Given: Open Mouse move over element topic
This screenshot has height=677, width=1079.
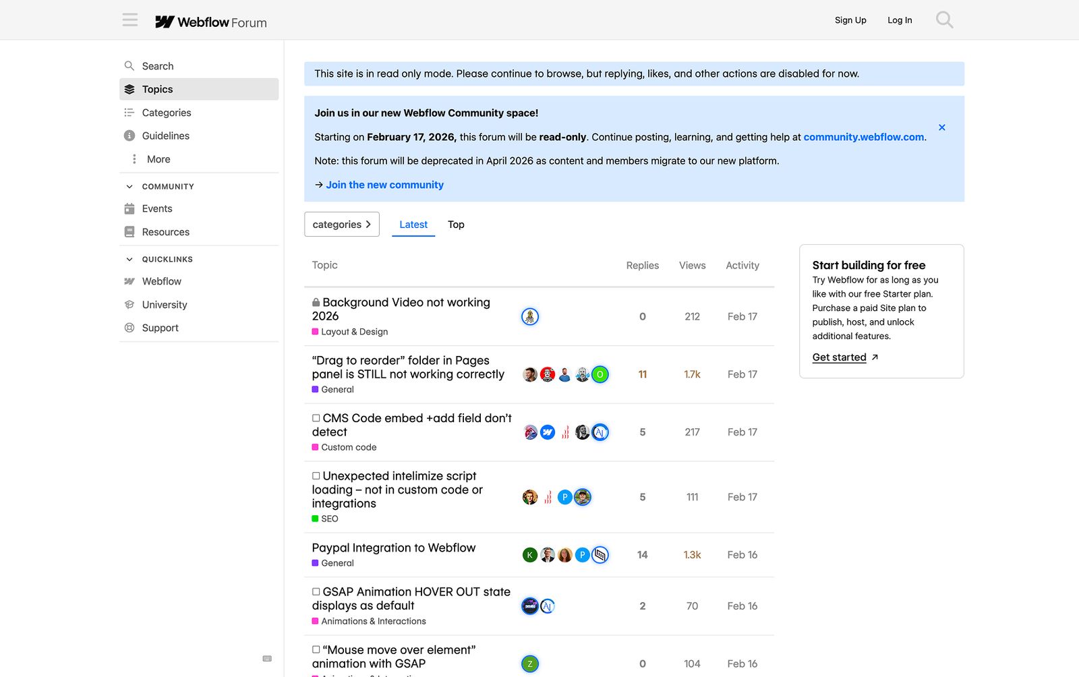Looking at the screenshot, I should [394, 657].
